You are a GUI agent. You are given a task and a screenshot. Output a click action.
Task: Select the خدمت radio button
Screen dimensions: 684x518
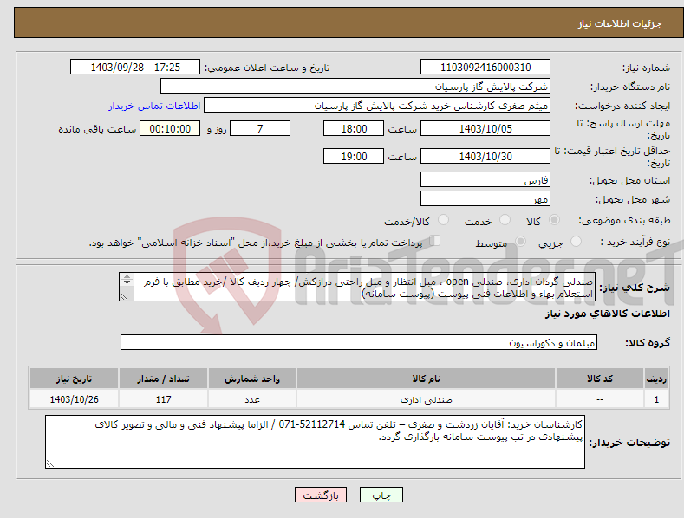tap(505, 220)
